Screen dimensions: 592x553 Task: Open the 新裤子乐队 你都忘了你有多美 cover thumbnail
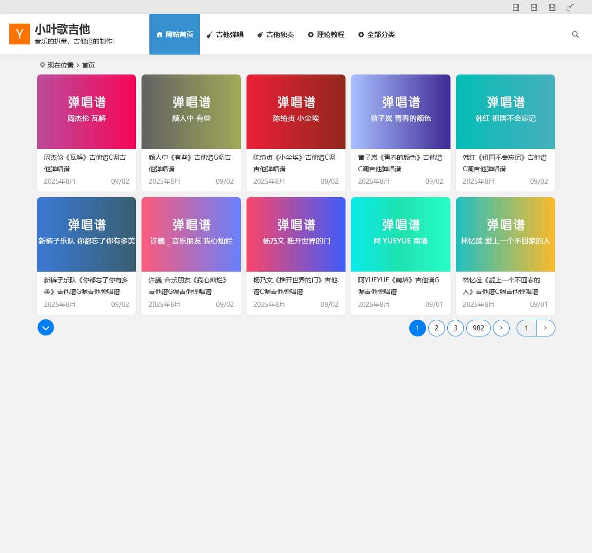coord(86,234)
